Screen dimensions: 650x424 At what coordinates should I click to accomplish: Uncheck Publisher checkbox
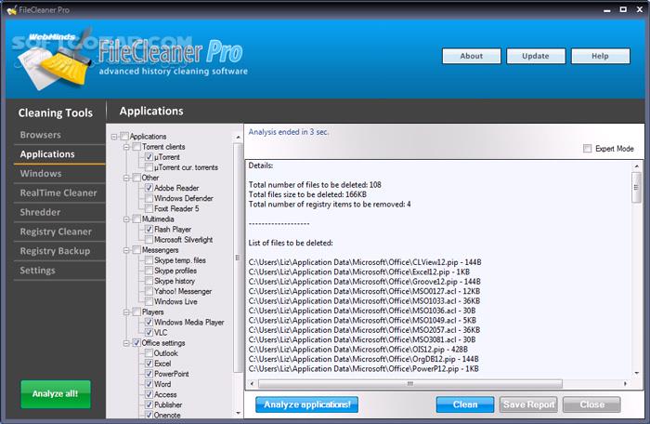point(149,404)
